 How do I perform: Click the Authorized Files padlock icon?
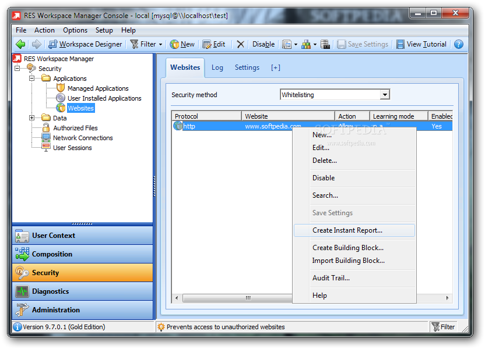tap(46, 128)
